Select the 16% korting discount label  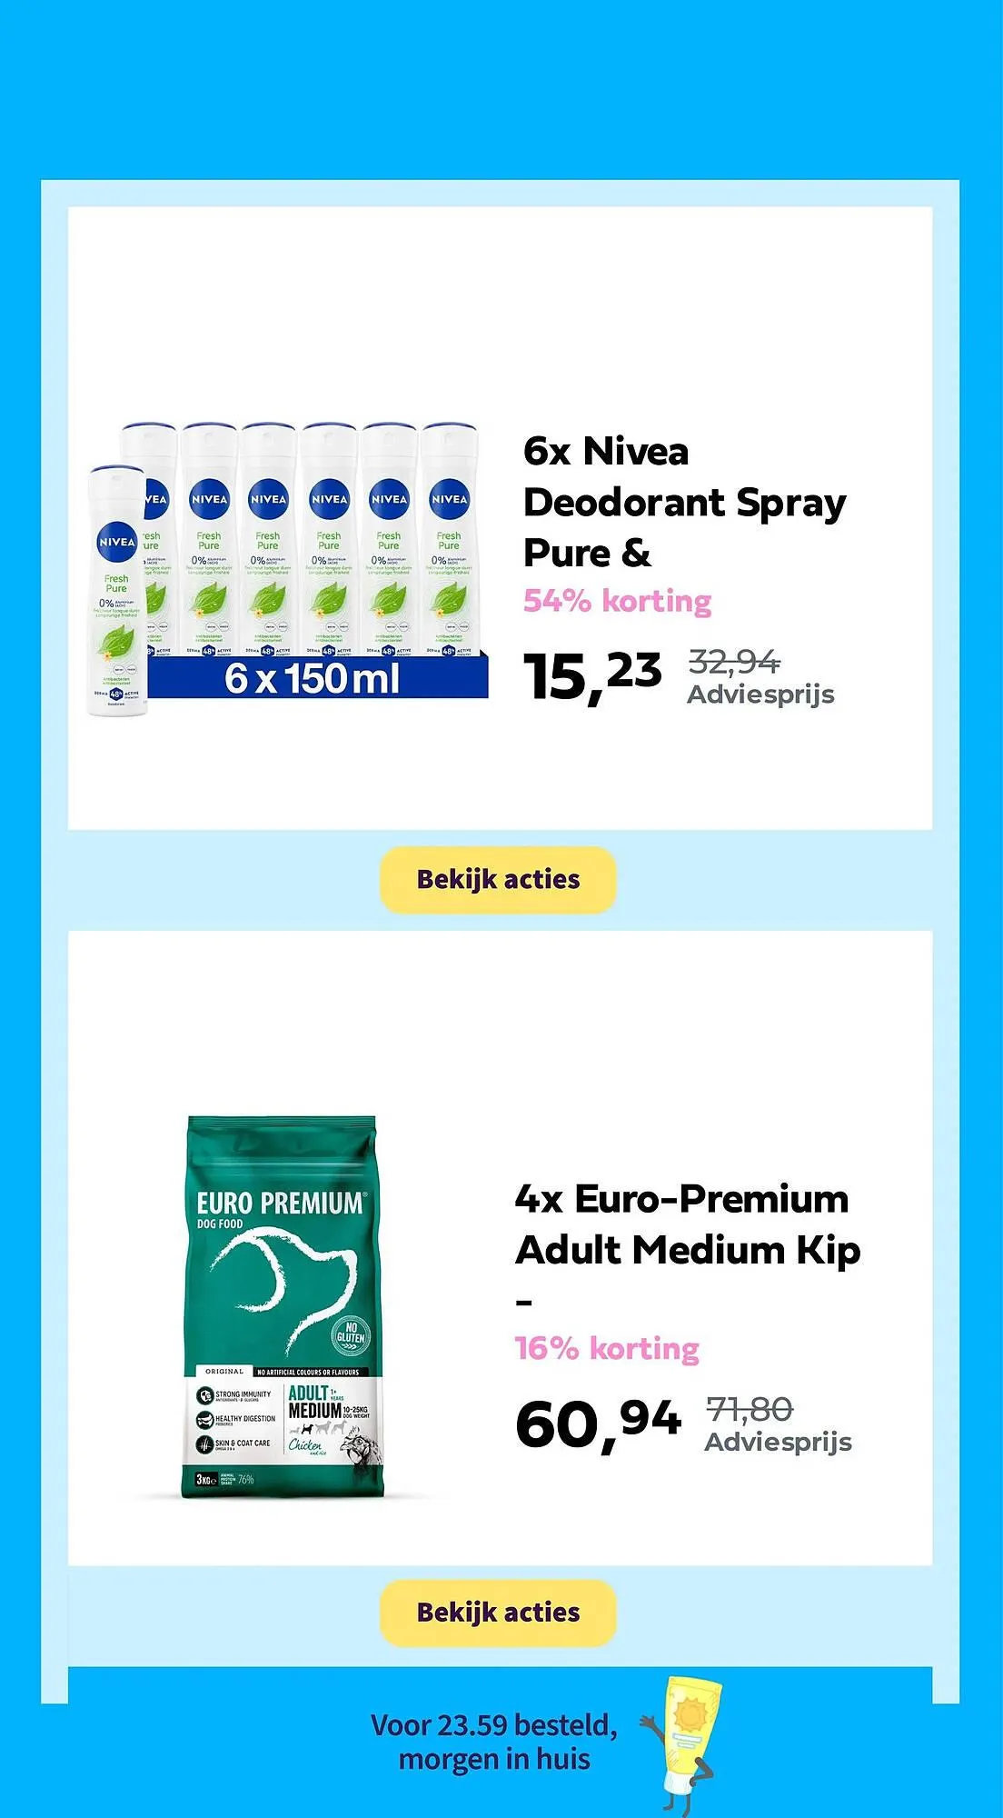click(x=607, y=1348)
